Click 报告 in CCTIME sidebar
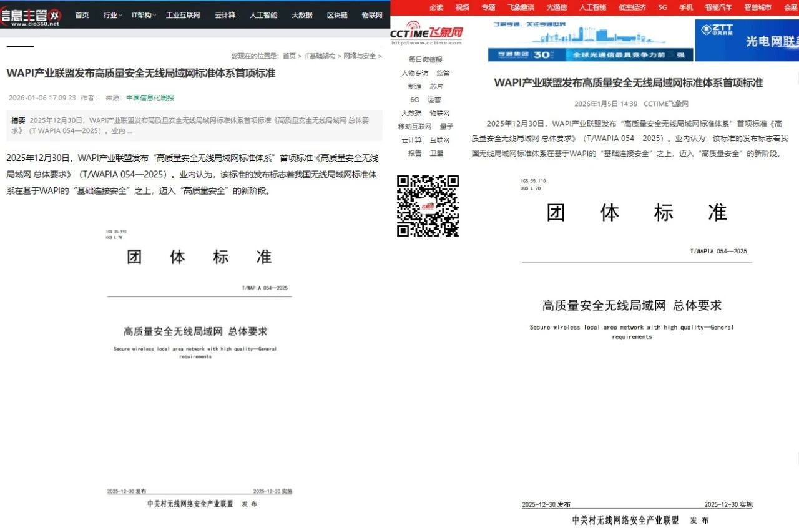This screenshot has width=799, height=528. (x=414, y=153)
